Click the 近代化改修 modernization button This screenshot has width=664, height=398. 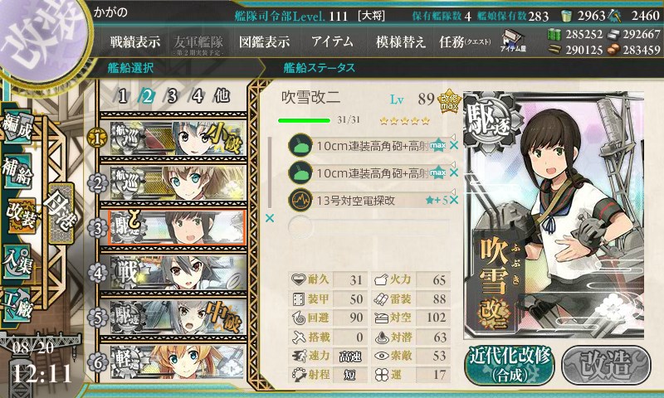pos(510,366)
